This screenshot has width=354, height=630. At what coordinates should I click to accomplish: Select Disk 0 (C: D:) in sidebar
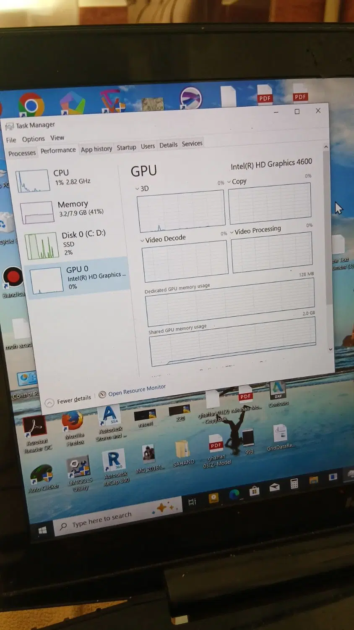[73, 244]
